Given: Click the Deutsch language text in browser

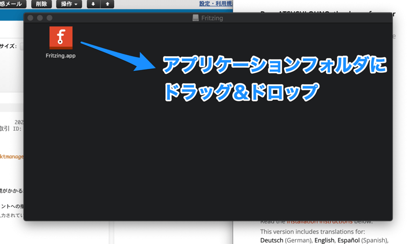Looking at the screenshot, I should [x=271, y=240].
